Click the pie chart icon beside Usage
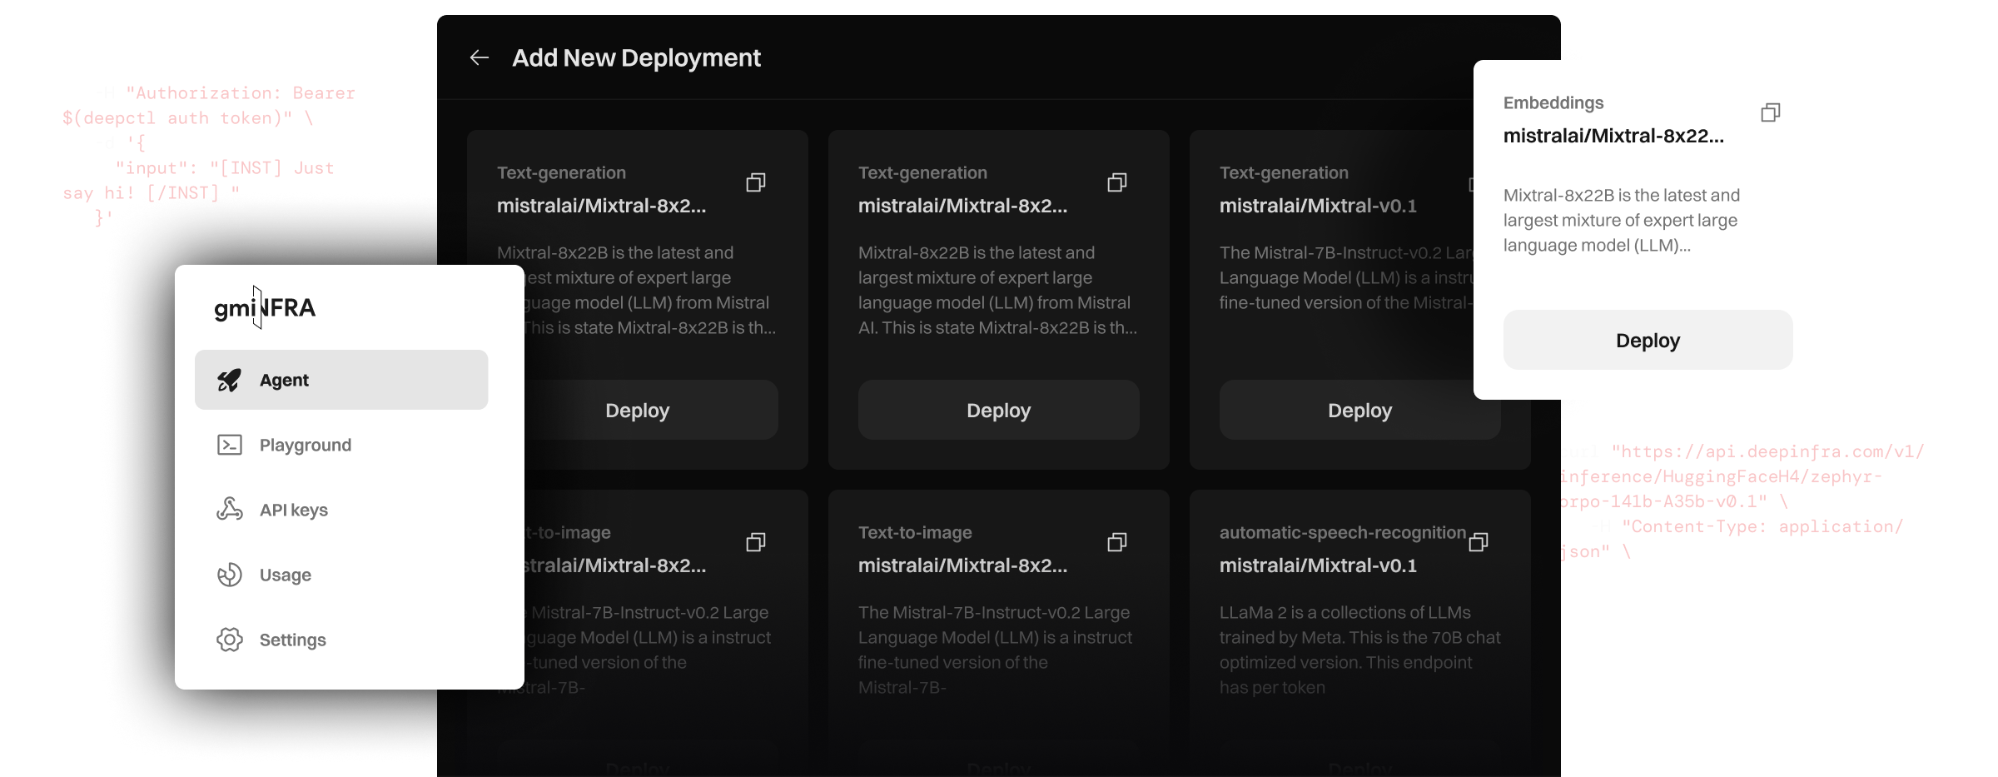 click(x=230, y=575)
